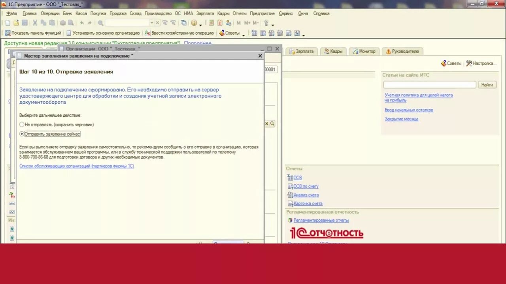Click the M+ memory button in the toolbar
Viewport: 506px width, 284px height.
point(247,23)
